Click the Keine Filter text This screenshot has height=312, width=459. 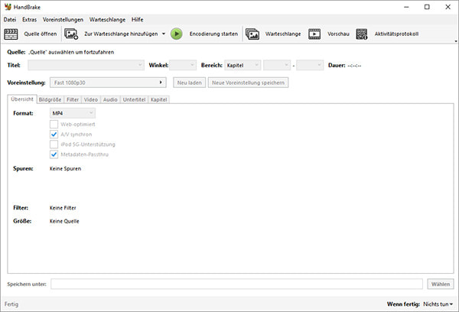pos(63,208)
